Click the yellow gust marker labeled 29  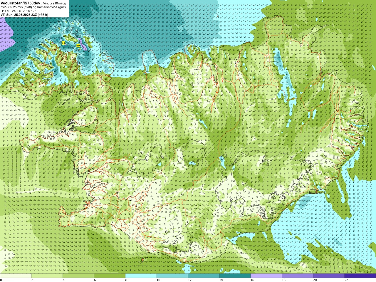coord(78,46)
